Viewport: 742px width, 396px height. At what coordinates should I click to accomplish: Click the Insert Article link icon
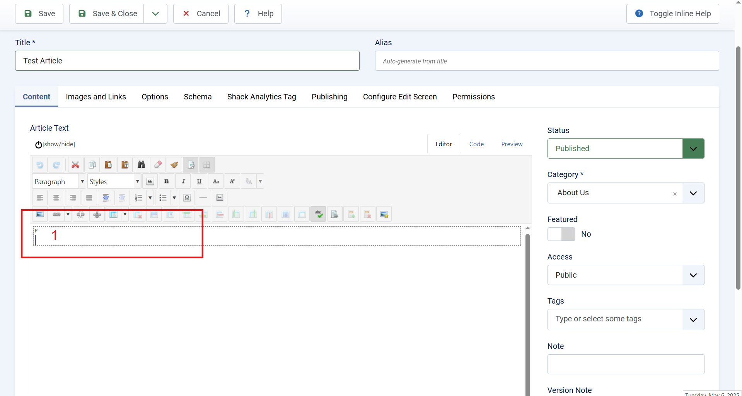point(335,214)
